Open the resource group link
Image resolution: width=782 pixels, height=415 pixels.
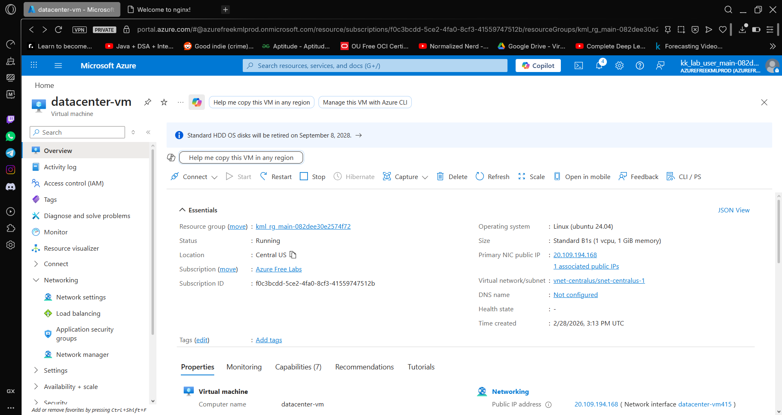click(x=303, y=226)
